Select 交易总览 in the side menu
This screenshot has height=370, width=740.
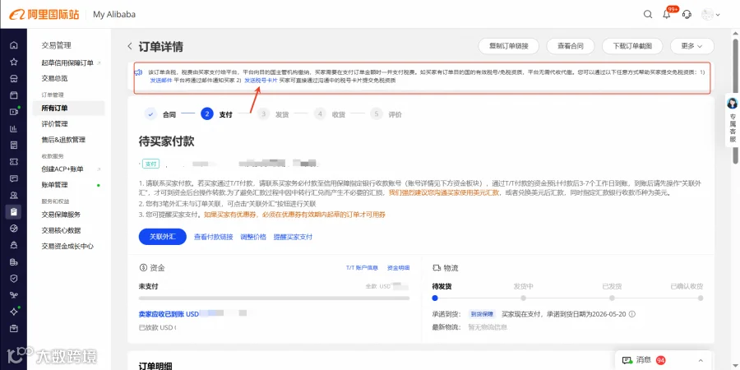coord(54,78)
